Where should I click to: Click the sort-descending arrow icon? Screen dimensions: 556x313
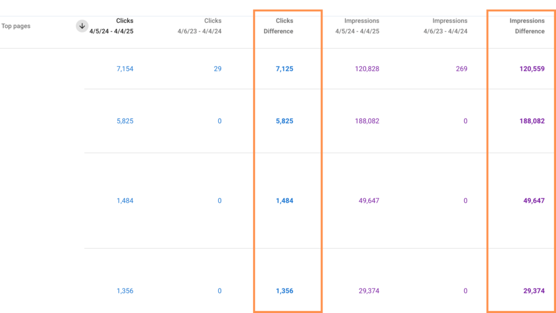pos(82,26)
